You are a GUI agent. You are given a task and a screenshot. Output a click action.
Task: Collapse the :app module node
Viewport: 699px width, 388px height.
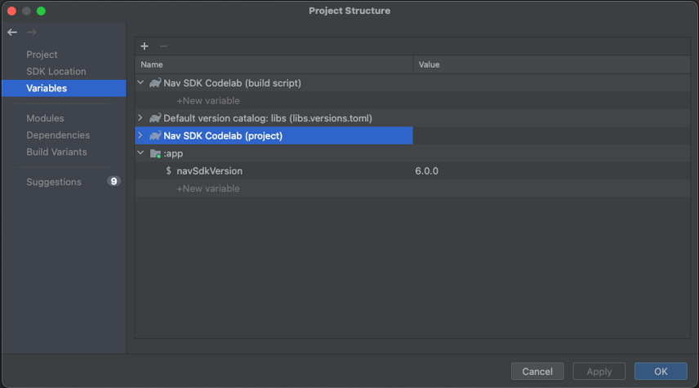pyautogui.click(x=140, y=153)
